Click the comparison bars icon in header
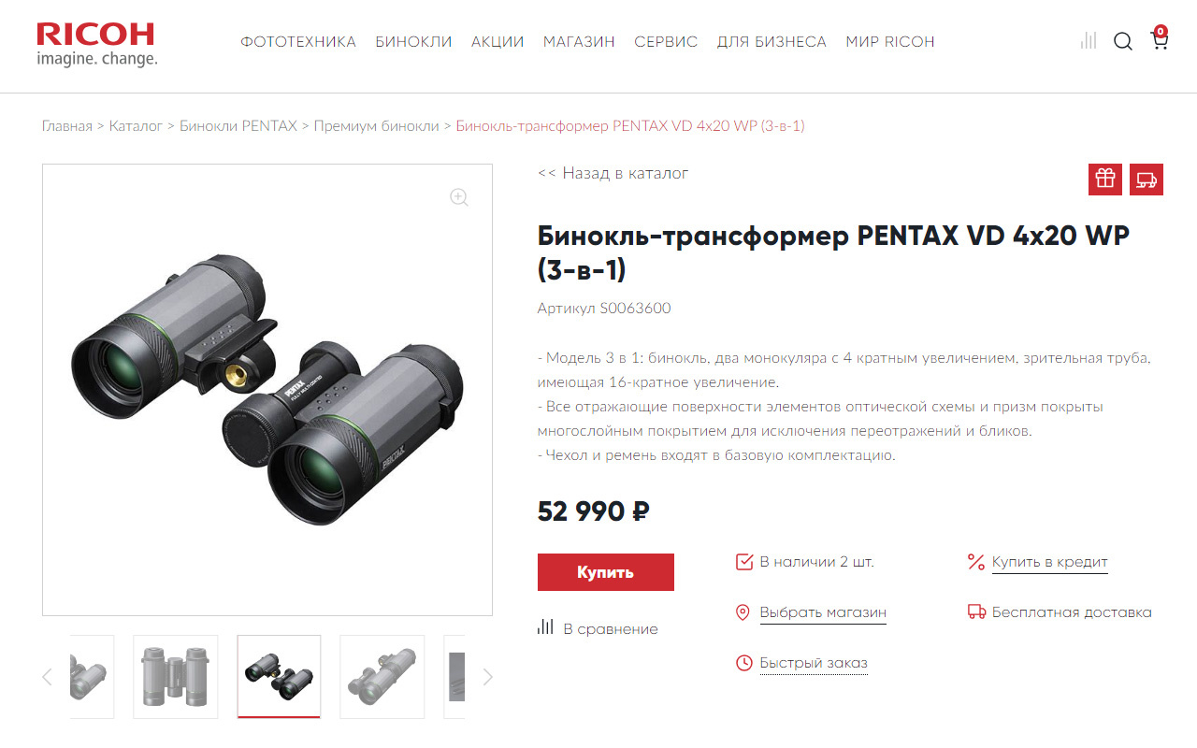 pos(1088,40)
